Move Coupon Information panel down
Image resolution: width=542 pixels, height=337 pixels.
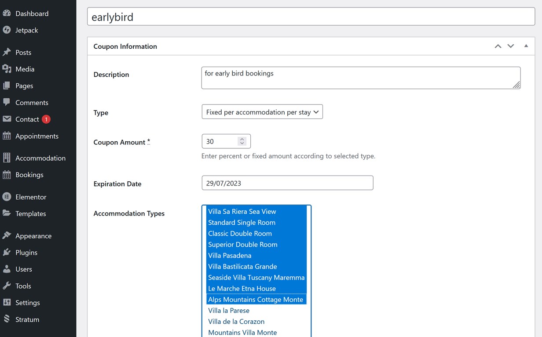pyautogui.click(x=511, y=46)
